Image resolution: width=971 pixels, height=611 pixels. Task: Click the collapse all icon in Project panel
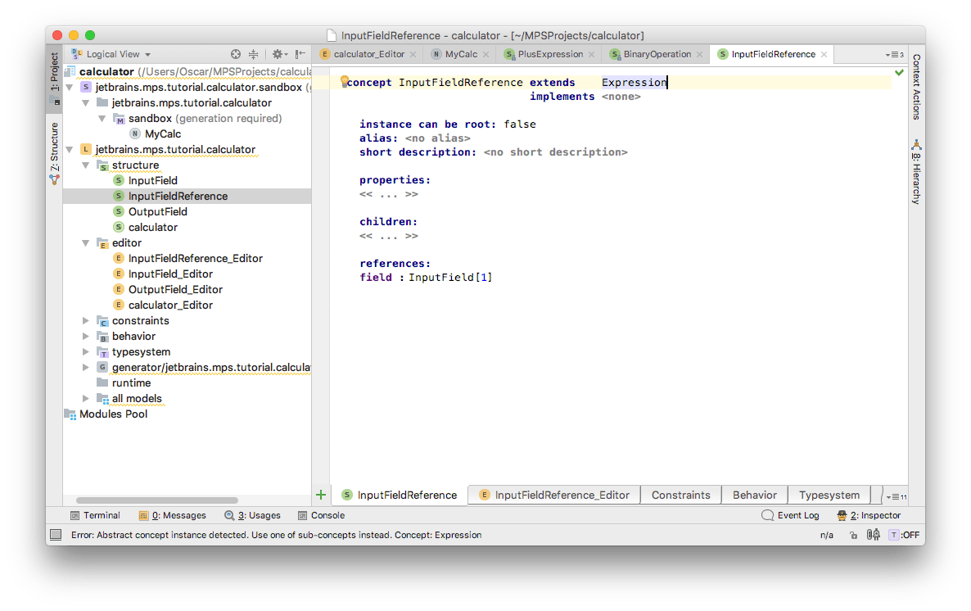point(254,54)
